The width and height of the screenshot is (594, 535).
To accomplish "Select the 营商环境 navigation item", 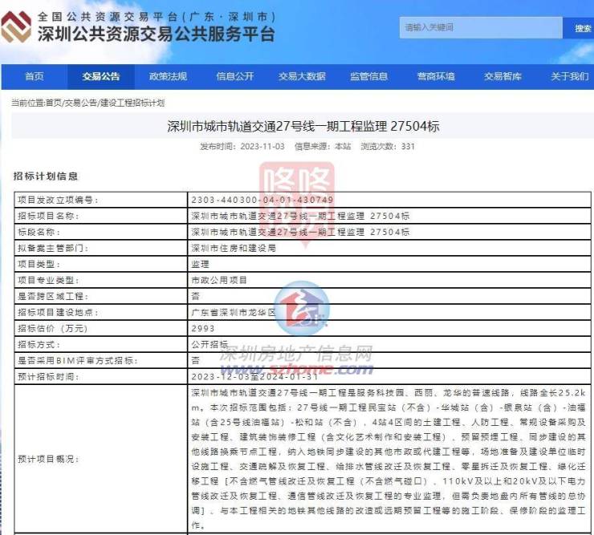I will click(436, 76).
